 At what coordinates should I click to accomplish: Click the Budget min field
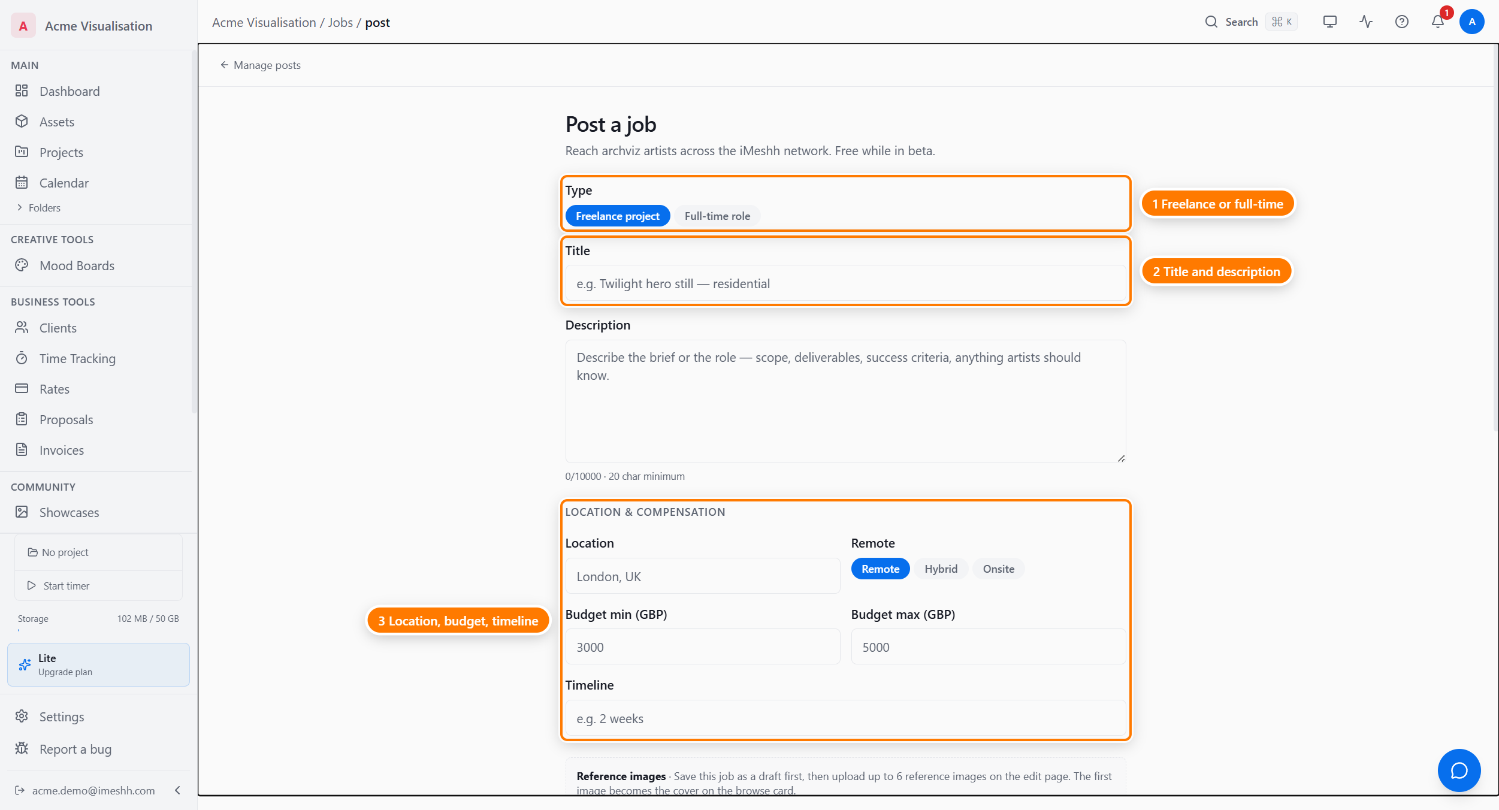click(702, 646)
